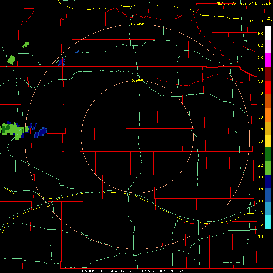Image resolution: width=273 pixels, height=273 pixels.
Task: Pick the cyan 2 kft legend swatch
Action: coord(268,222)
